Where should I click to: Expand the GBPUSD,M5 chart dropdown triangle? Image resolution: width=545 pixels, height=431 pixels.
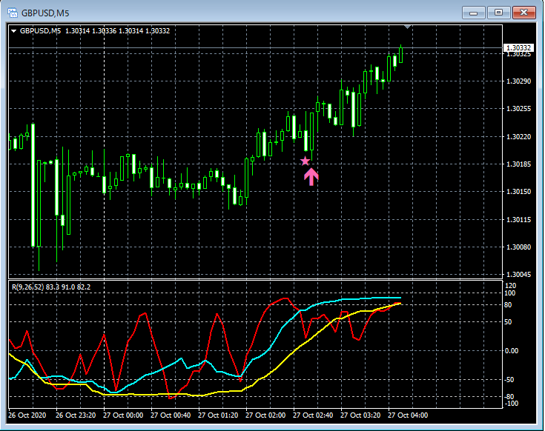[x=14, y=31]
